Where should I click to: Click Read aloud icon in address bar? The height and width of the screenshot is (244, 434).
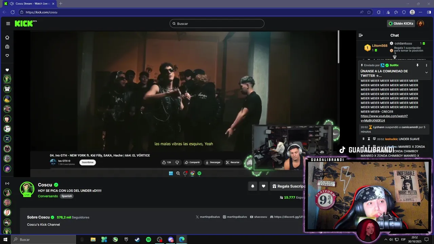362,12
